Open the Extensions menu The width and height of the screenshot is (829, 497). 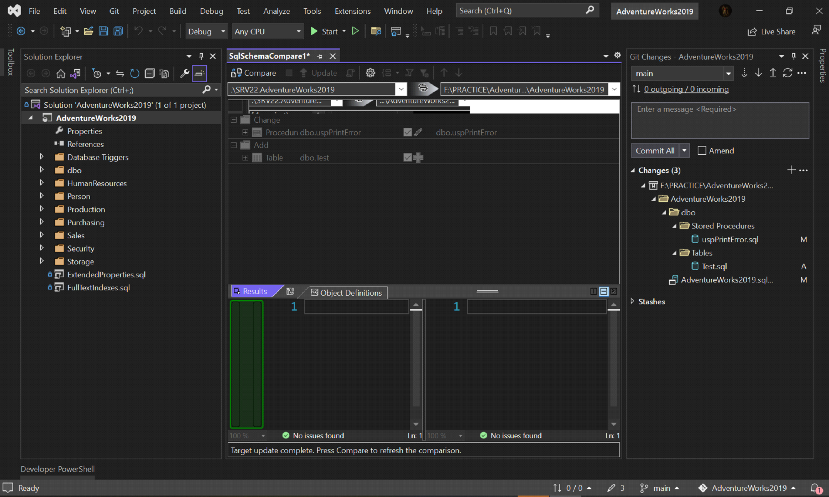352,11
